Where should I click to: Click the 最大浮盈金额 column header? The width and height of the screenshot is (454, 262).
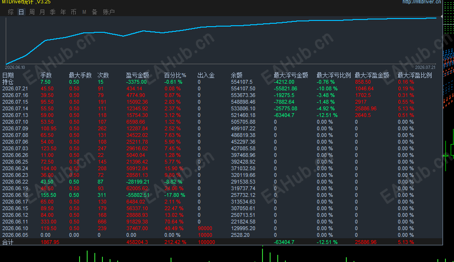(372, 76)
